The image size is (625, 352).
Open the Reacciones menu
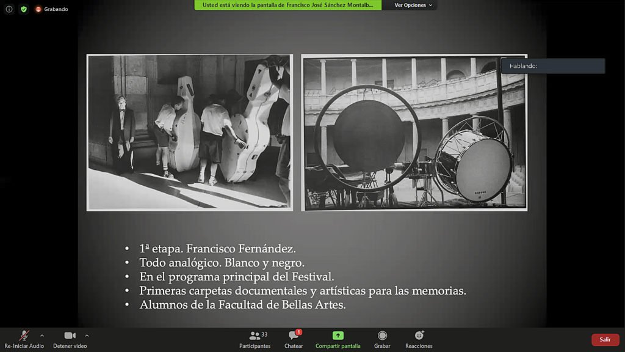pos(419,339)
